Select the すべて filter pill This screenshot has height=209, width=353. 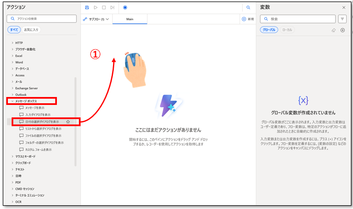[x=14, y=30]
